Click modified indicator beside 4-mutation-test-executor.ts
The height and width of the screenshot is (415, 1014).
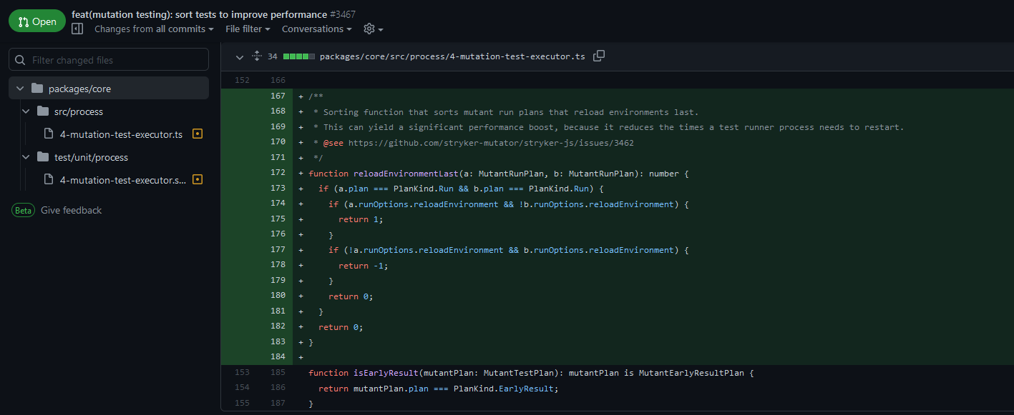[198, 134]
